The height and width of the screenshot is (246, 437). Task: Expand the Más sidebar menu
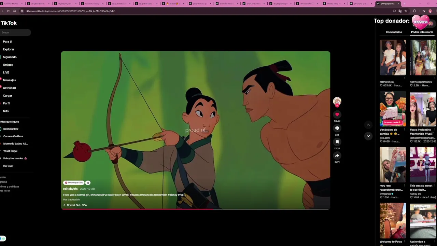click(6, 111)
